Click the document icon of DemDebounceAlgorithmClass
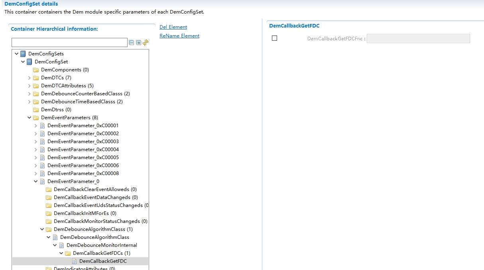The image size is (484, 270). point(55,237)
